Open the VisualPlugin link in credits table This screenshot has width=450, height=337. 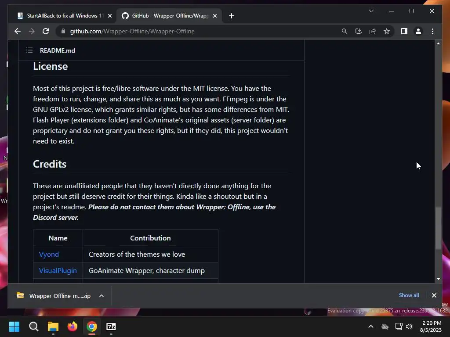tap(58, 270)
